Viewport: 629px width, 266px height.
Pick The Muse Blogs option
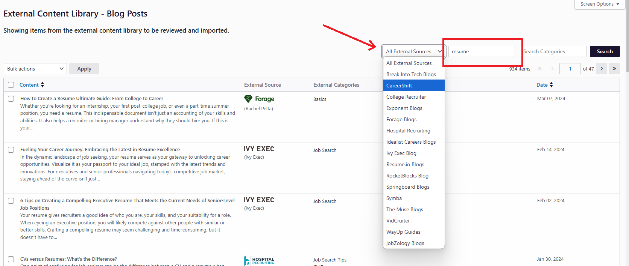click(404, 209)
